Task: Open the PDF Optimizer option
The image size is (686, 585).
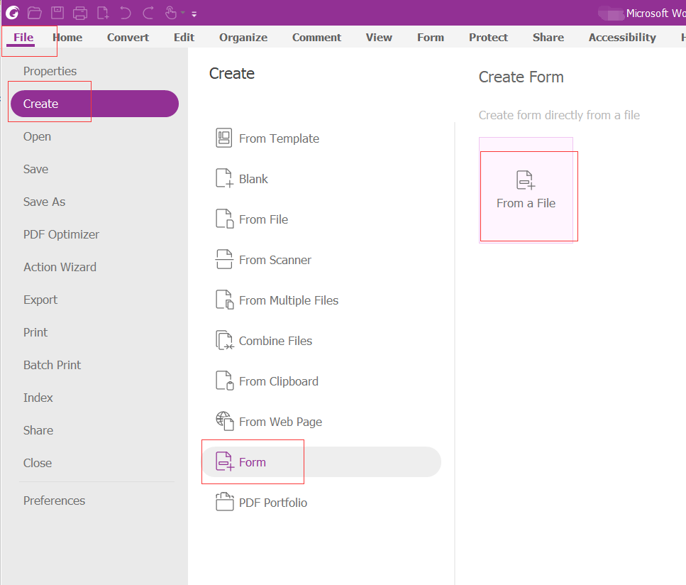Action: pos(61,234)
